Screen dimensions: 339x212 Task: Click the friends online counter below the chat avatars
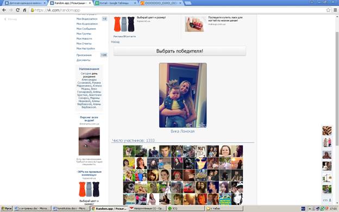(x=327, y=200)
